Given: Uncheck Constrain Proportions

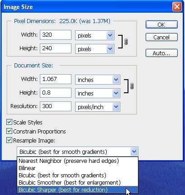Looking at the screenshot, I should coord(9,131).
